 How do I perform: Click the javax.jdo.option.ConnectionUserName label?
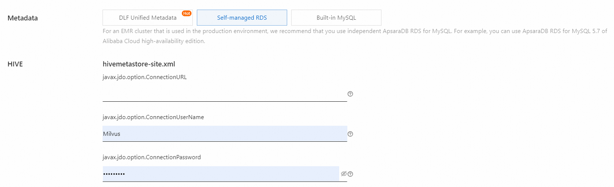coord(153,117)
